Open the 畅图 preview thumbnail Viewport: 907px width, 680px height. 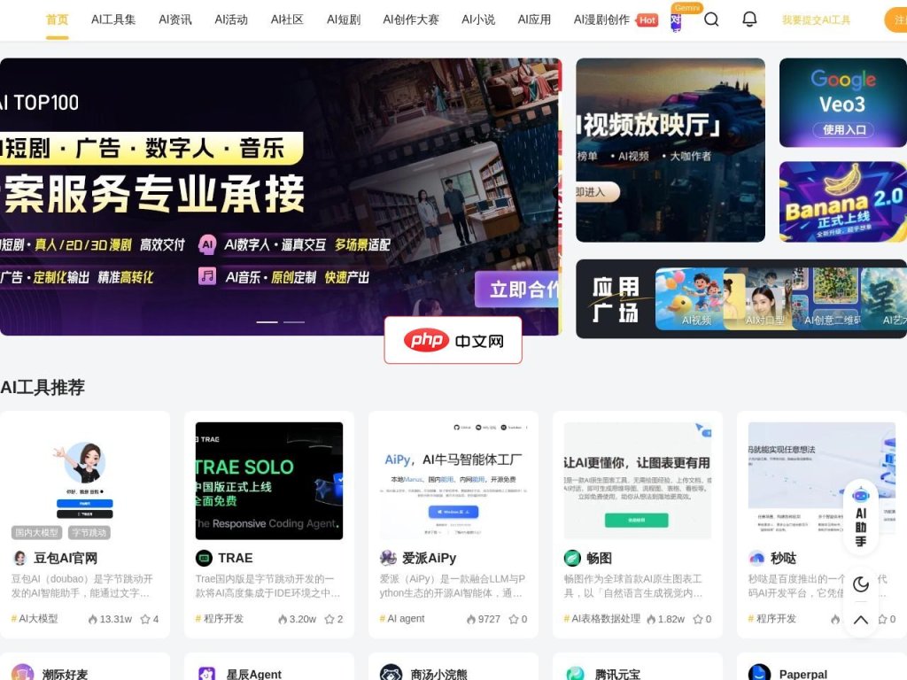tap(638, 481)
